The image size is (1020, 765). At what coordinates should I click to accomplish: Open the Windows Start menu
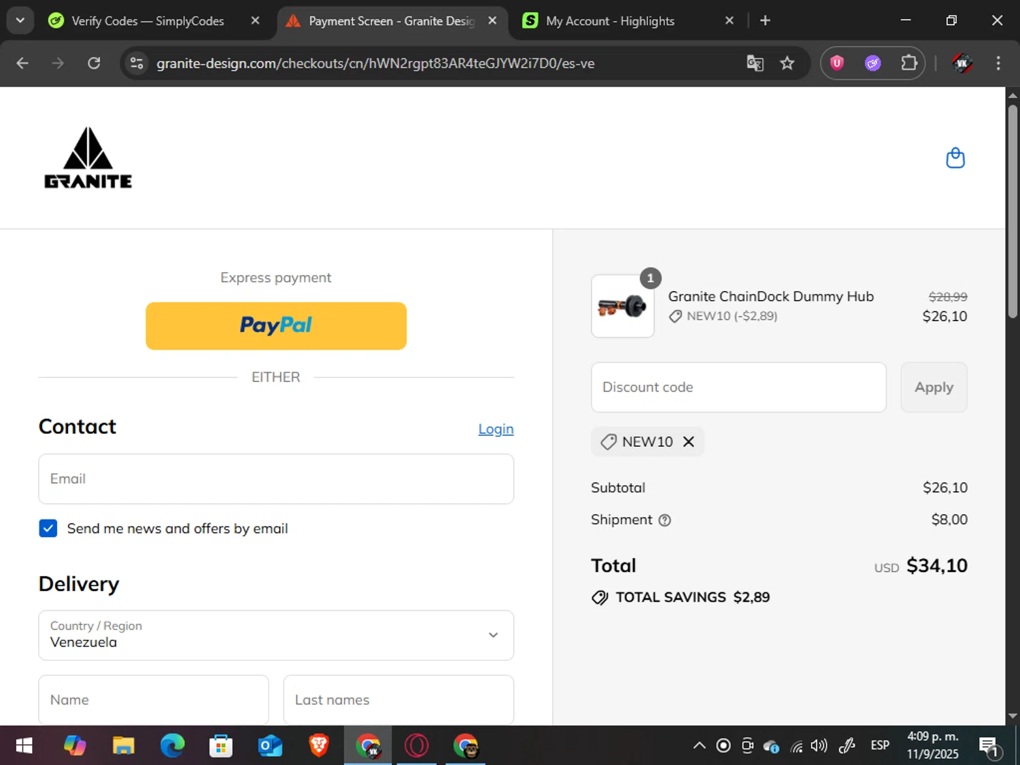(x=24, y=746)
